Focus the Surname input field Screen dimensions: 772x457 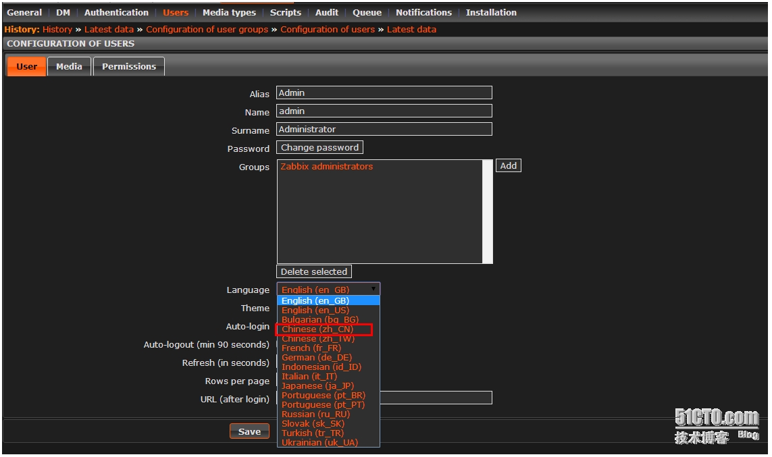(x=384, y=129)
